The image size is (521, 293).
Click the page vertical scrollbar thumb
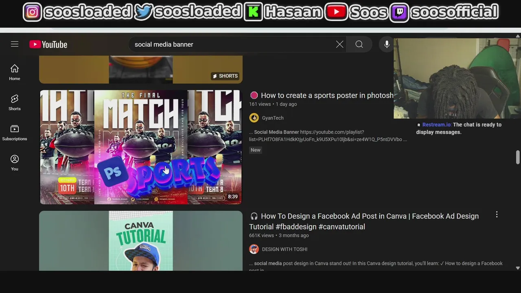pyautogui.click(x=518, y=157)
